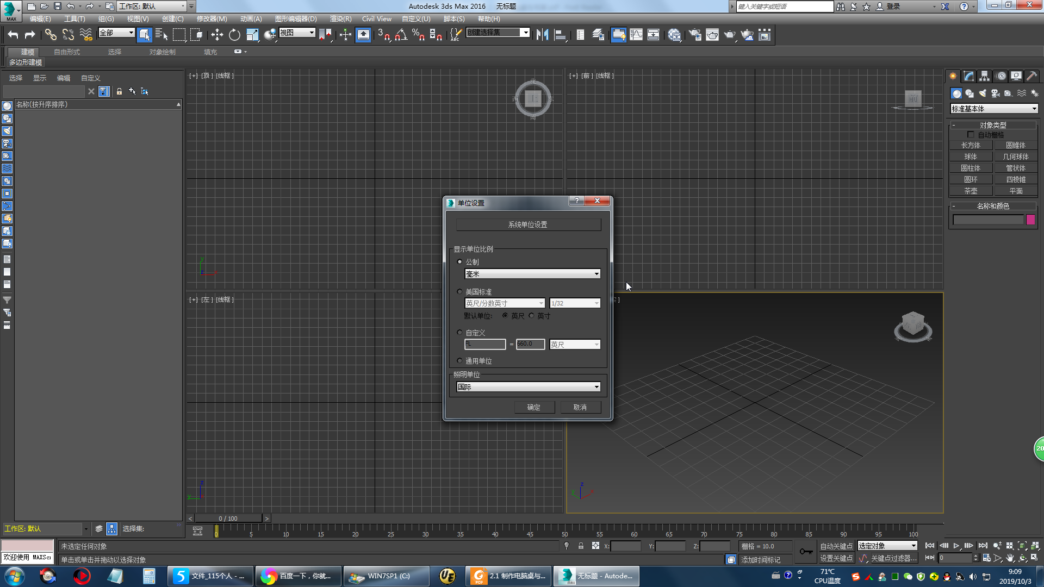The width and height of the screenshot is (1044, 587).
Task: Open the 工具(T) menu
Action: point(74,18)
